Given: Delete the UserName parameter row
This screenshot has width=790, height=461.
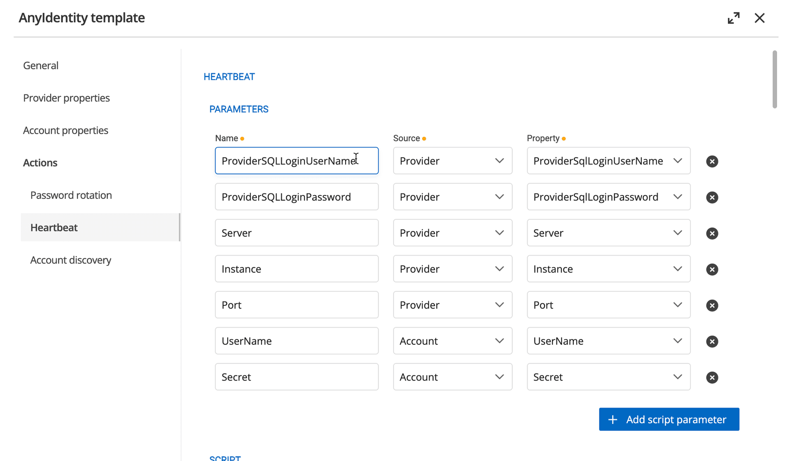Looking at the screenshot, I should [x=712, y=341].
